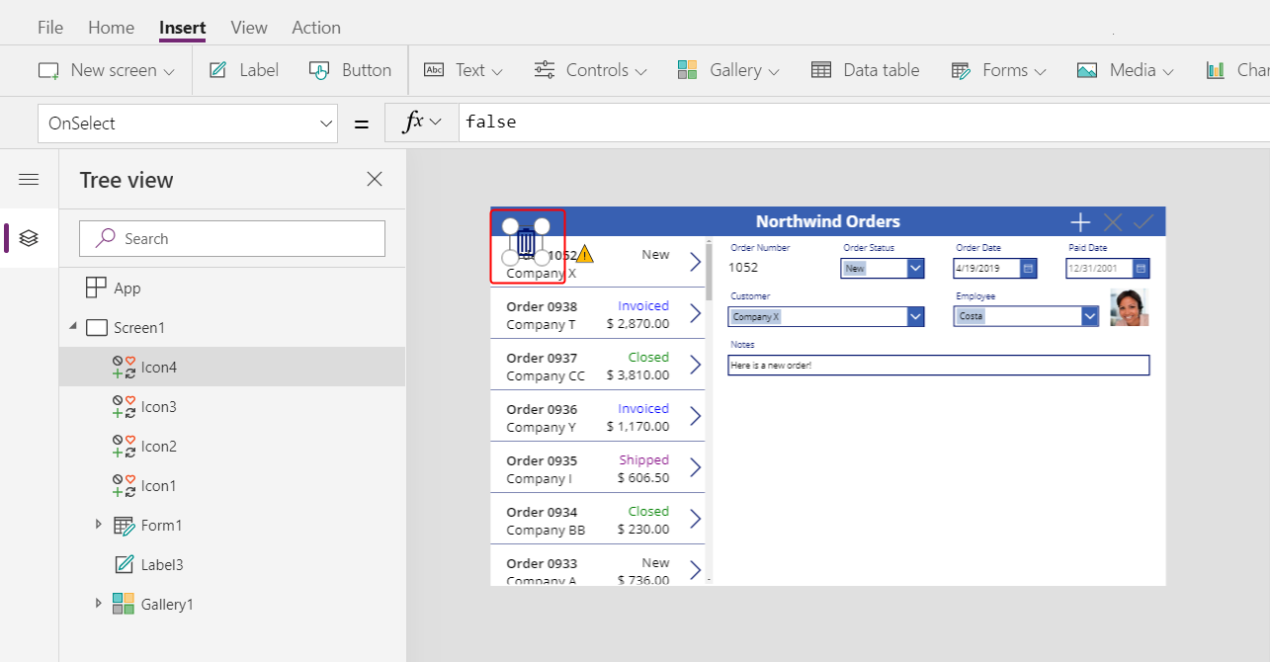Select the Tree view layers icon
Image resolution: width=1270 pixels, height=662 pixels.
29,238
